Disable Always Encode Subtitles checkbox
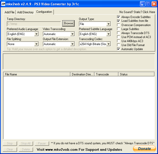Viewport: 158px width, 154px height. tap(119, 17)
